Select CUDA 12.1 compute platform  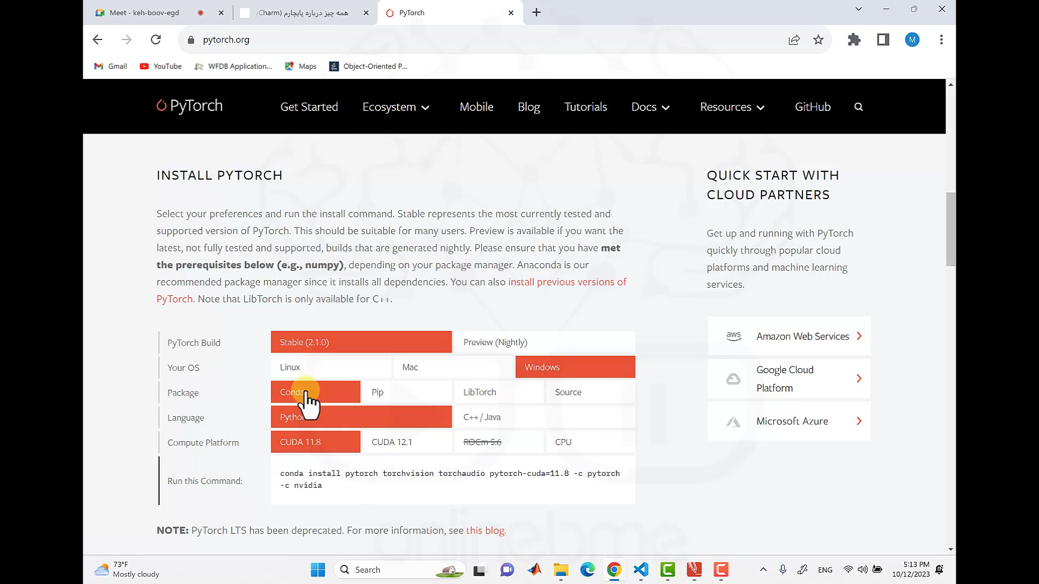pos(392,442)
